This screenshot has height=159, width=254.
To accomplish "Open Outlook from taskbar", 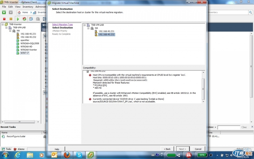I will click(54, 155).
